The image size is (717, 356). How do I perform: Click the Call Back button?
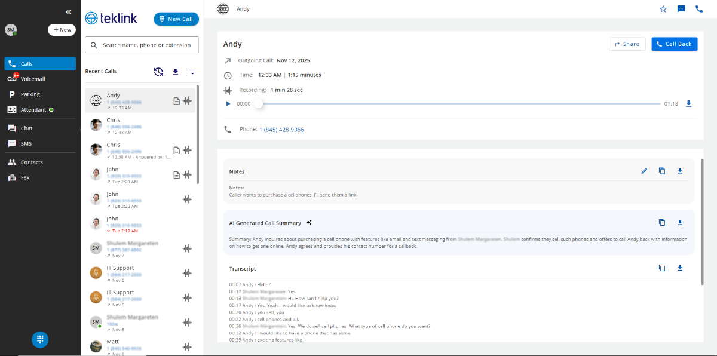click(x=674, y=44)
